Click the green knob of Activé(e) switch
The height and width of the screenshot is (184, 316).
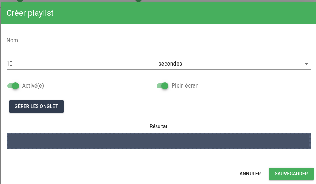(15, 86)
